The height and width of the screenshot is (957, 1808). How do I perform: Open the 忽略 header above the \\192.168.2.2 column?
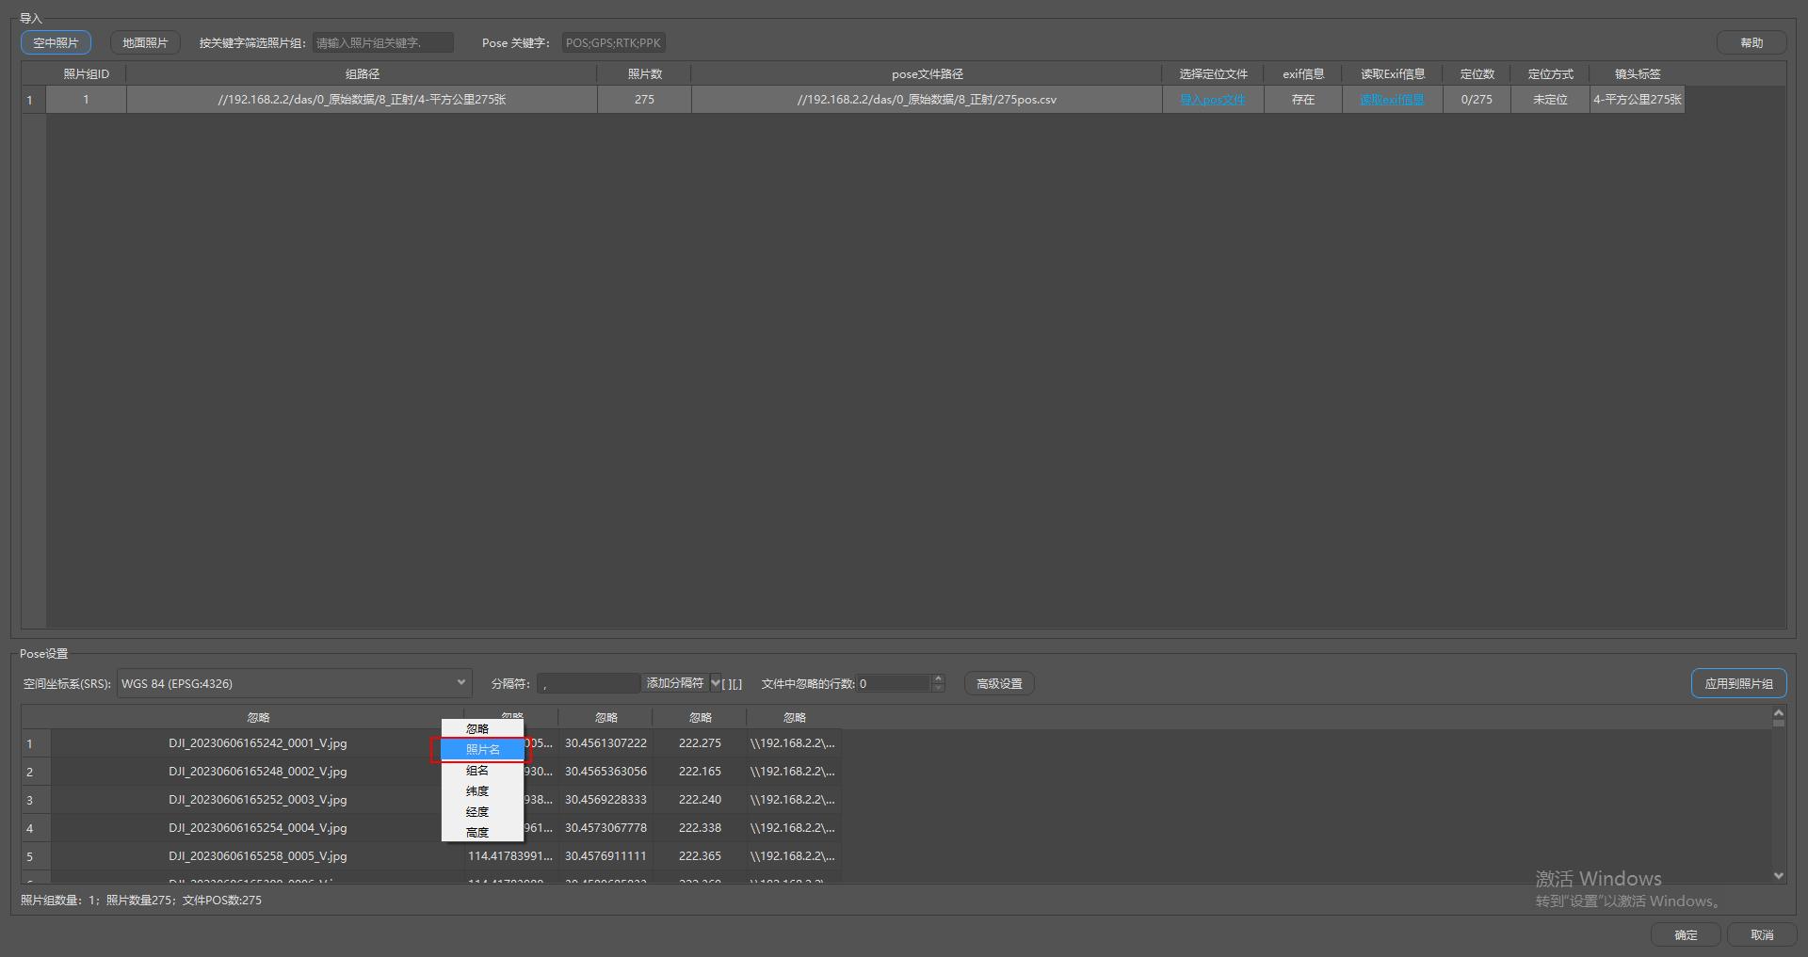point(794,717)
